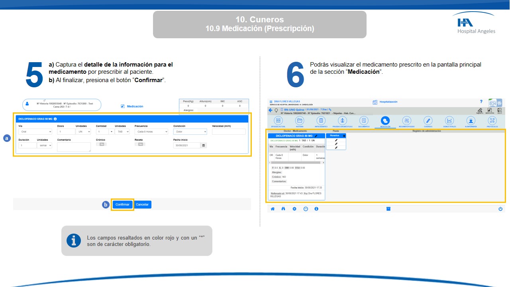The image size is (510, 287).
Task: Click the Cancelar button
Action: pos(142,204)
